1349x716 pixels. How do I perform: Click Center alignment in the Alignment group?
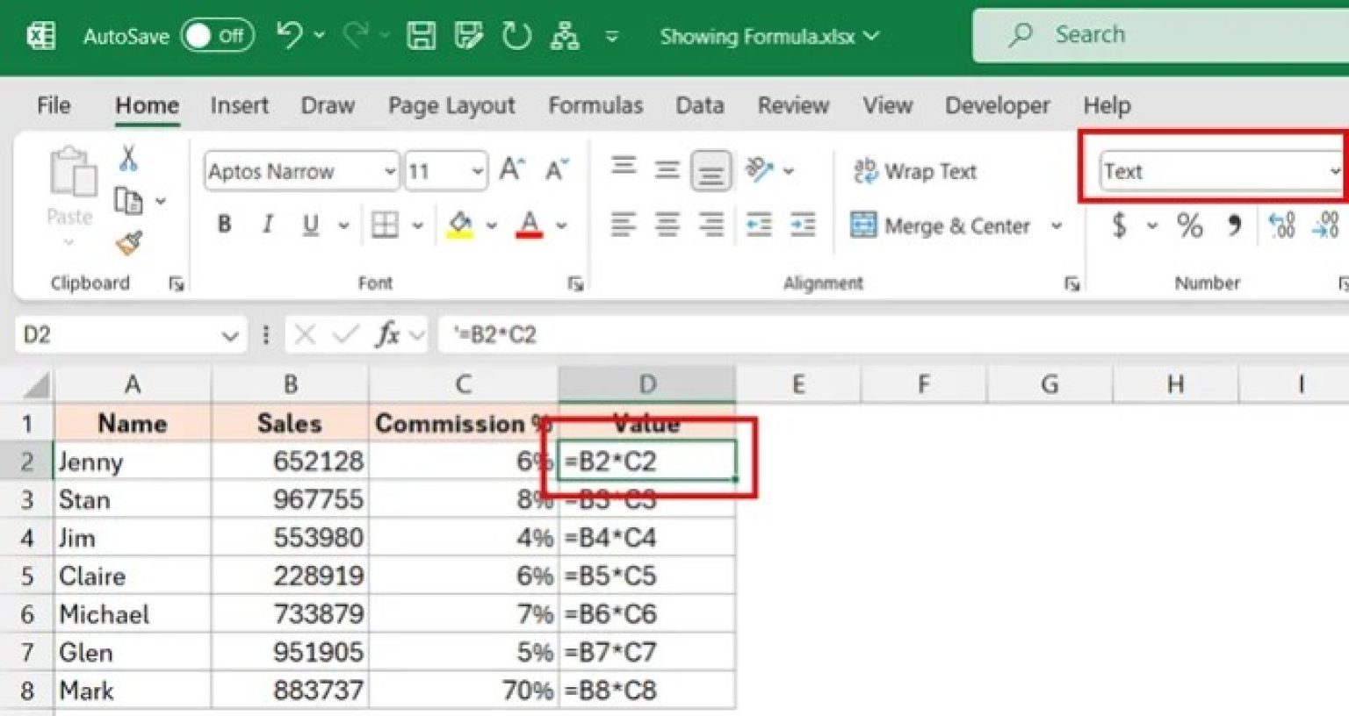tap(667, 224)
